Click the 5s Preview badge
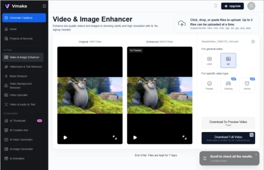The image size is (264, 170). click(x=136, y=50)
